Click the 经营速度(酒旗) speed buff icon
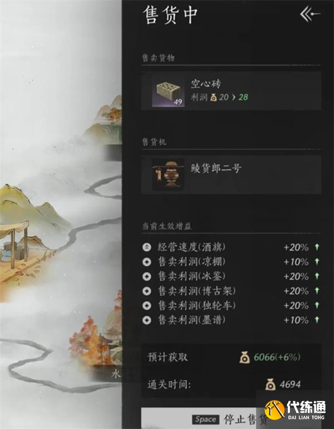The width and height of the screenshot is (334, 429). (x=147, y=247)
